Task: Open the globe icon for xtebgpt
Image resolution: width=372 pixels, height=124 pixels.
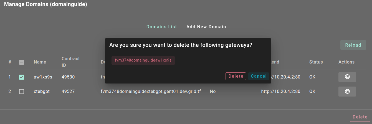Action: click(347, 91)
